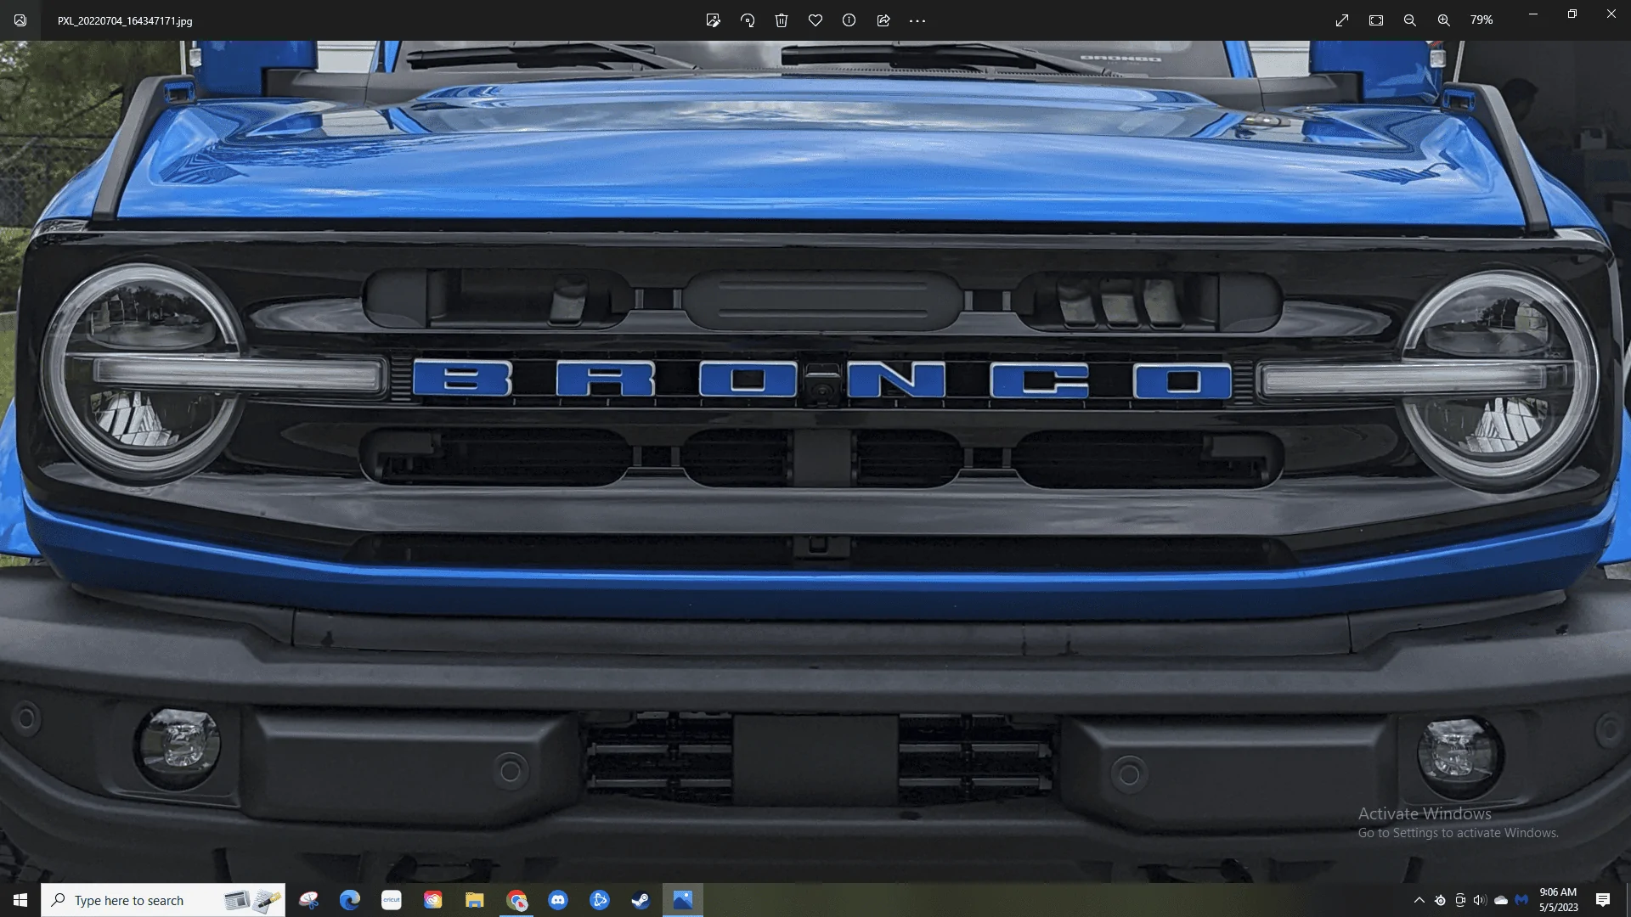Viewport: 1631px width, 917px height.
Task: Open Steam from taskbar
Action: (641, 900)
